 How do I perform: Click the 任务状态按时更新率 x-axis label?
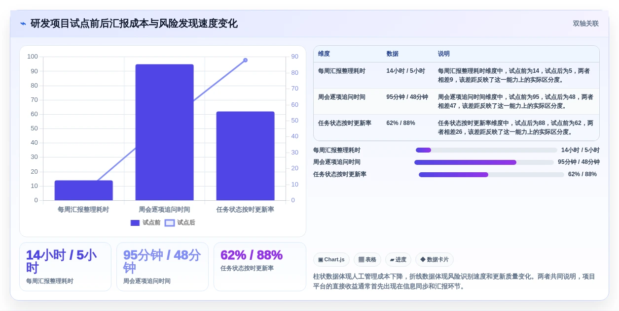[245, 210]
